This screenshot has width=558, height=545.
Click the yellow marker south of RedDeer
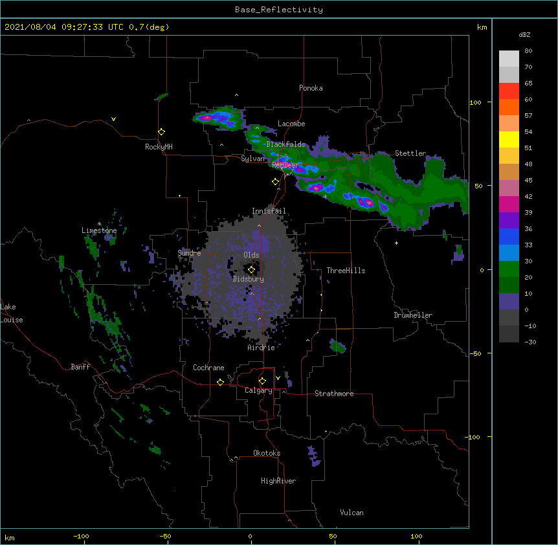click(275, 182)
